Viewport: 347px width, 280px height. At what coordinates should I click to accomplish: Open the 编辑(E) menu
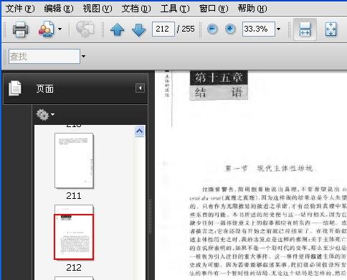coord(59,9)
